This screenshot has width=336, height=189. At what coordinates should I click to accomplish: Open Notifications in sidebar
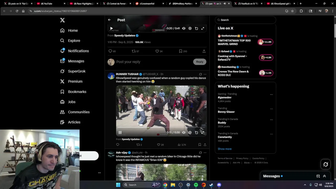tap(74, 51)
